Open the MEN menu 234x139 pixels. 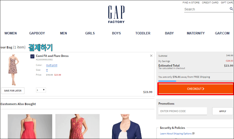click(x=63, y=33)
